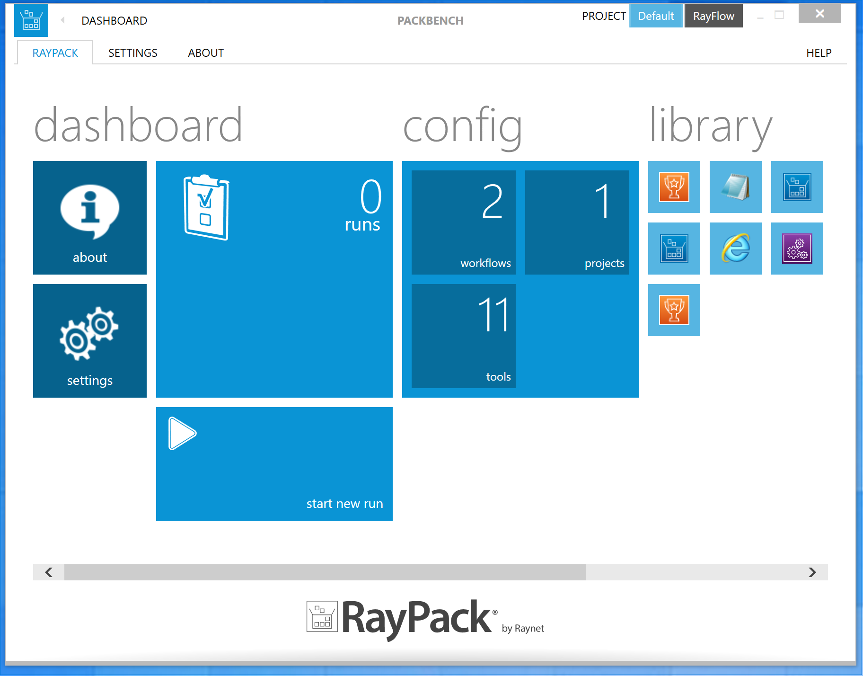Open the tools tile showing 11
863x676 pixels.
pyautogui.click(x=464, y=336)
